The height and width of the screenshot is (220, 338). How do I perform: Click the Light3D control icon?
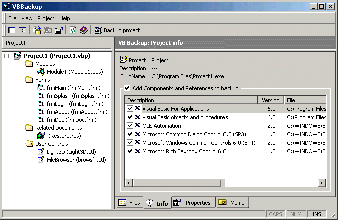[x=41, y=152]
